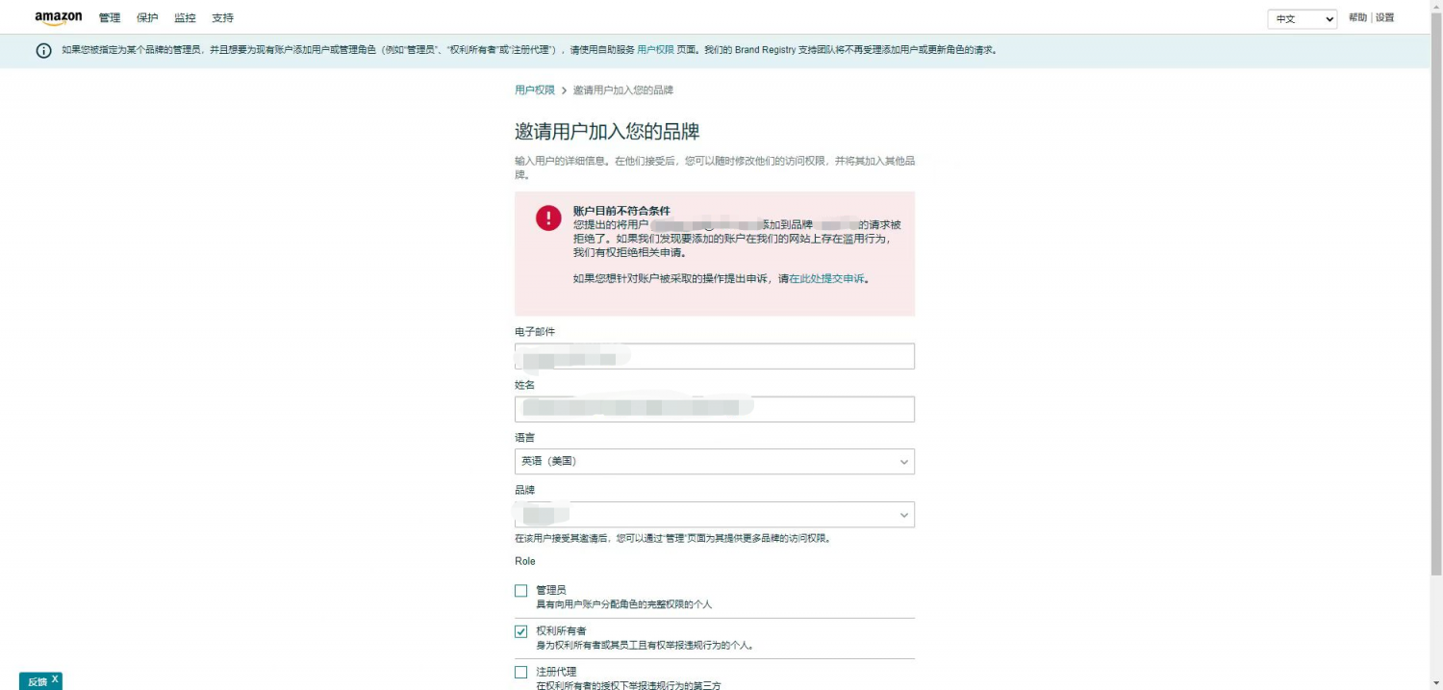The height and width of the screenshot is (690, 1443).
Task: Dismiss the 反馈 widget with its X
Action: (x=55, y=680)
